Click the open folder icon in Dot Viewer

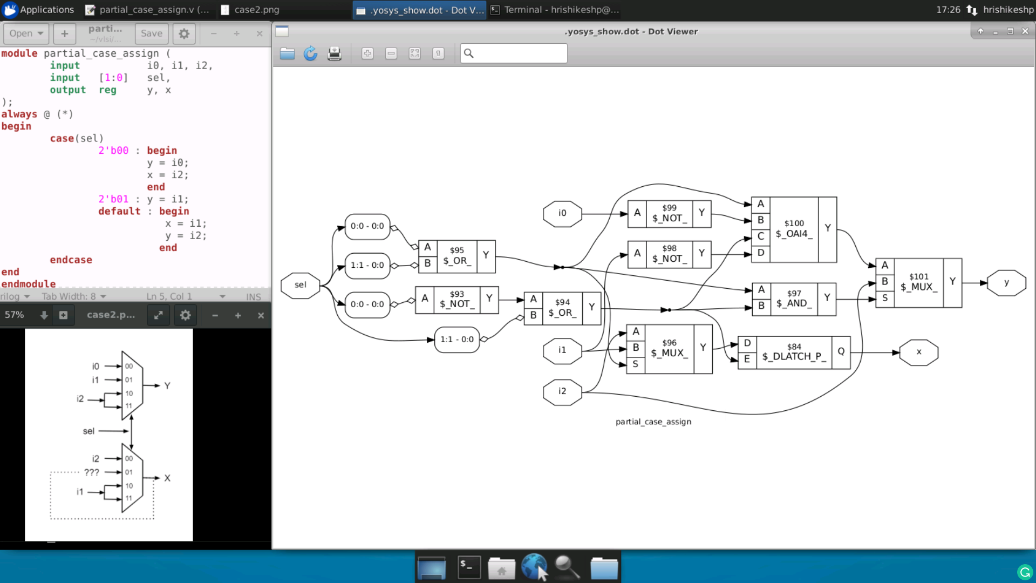[x=287, y=53]
